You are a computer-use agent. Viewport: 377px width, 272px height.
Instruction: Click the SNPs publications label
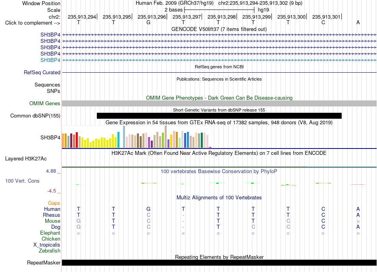click(x=54, y=91)
